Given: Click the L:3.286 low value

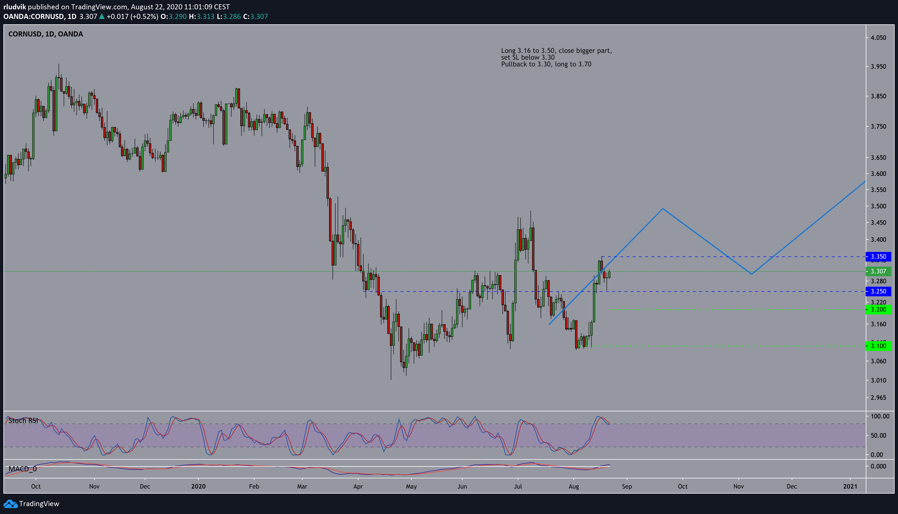Looking at the screenshot, I should (229, 17).
